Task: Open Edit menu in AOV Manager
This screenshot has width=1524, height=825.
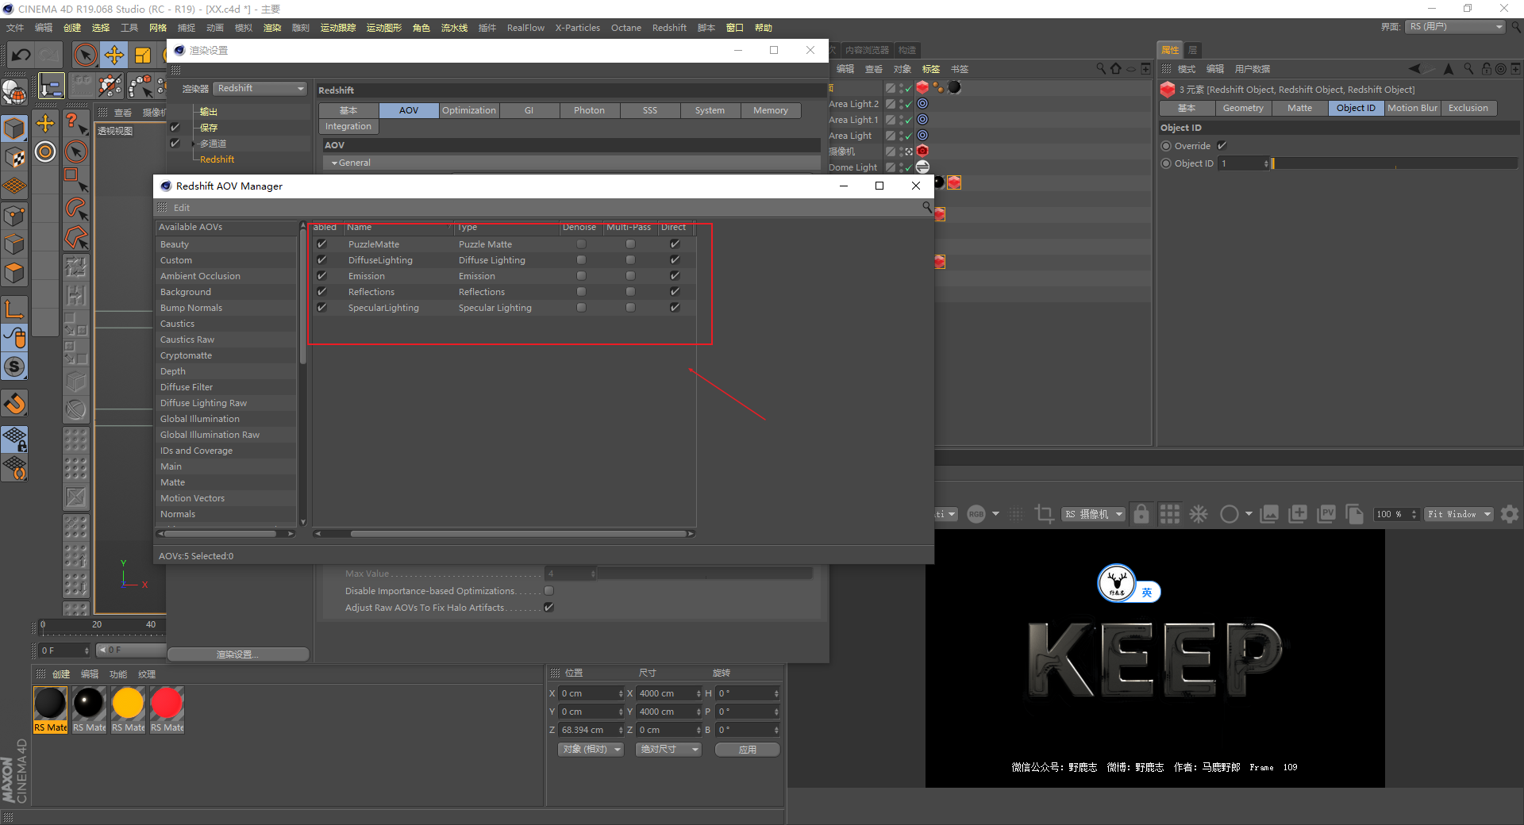Action: (182, 208)
